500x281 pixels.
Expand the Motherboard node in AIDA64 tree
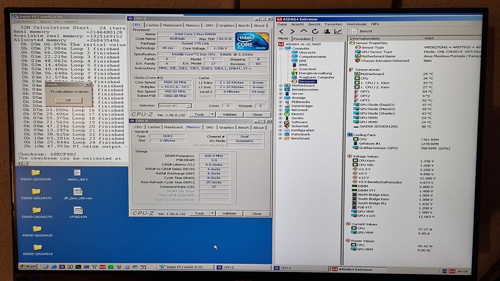(280, 86)
